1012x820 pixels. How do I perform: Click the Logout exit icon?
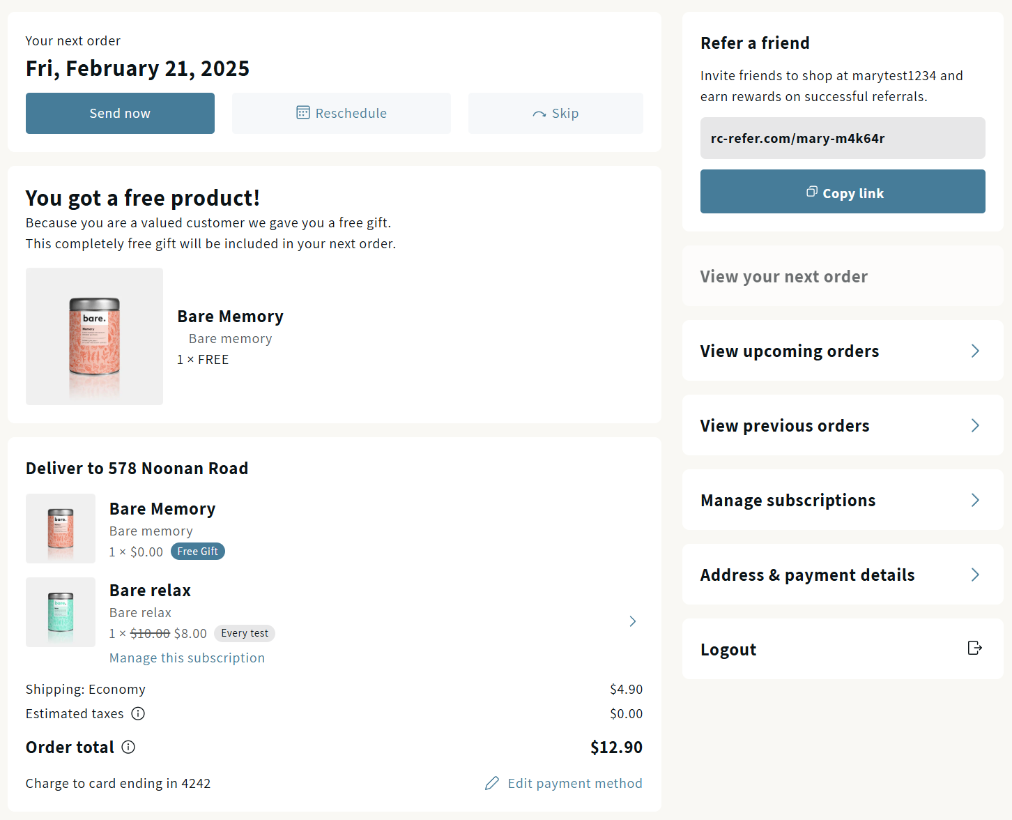(975, 648)
